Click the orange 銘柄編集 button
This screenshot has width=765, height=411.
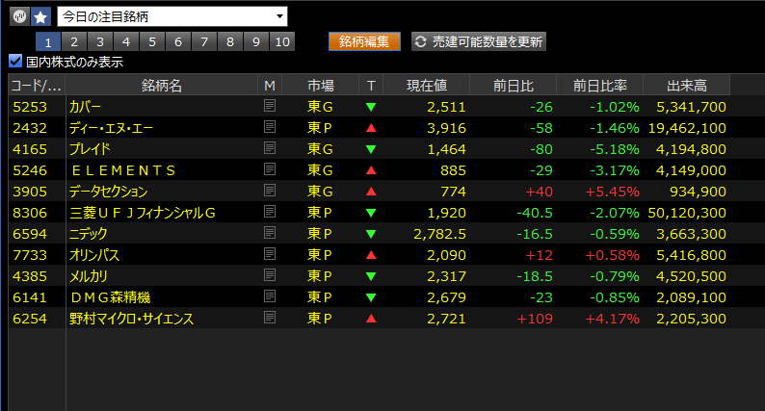pyautogui.click(x=364, y=41)
